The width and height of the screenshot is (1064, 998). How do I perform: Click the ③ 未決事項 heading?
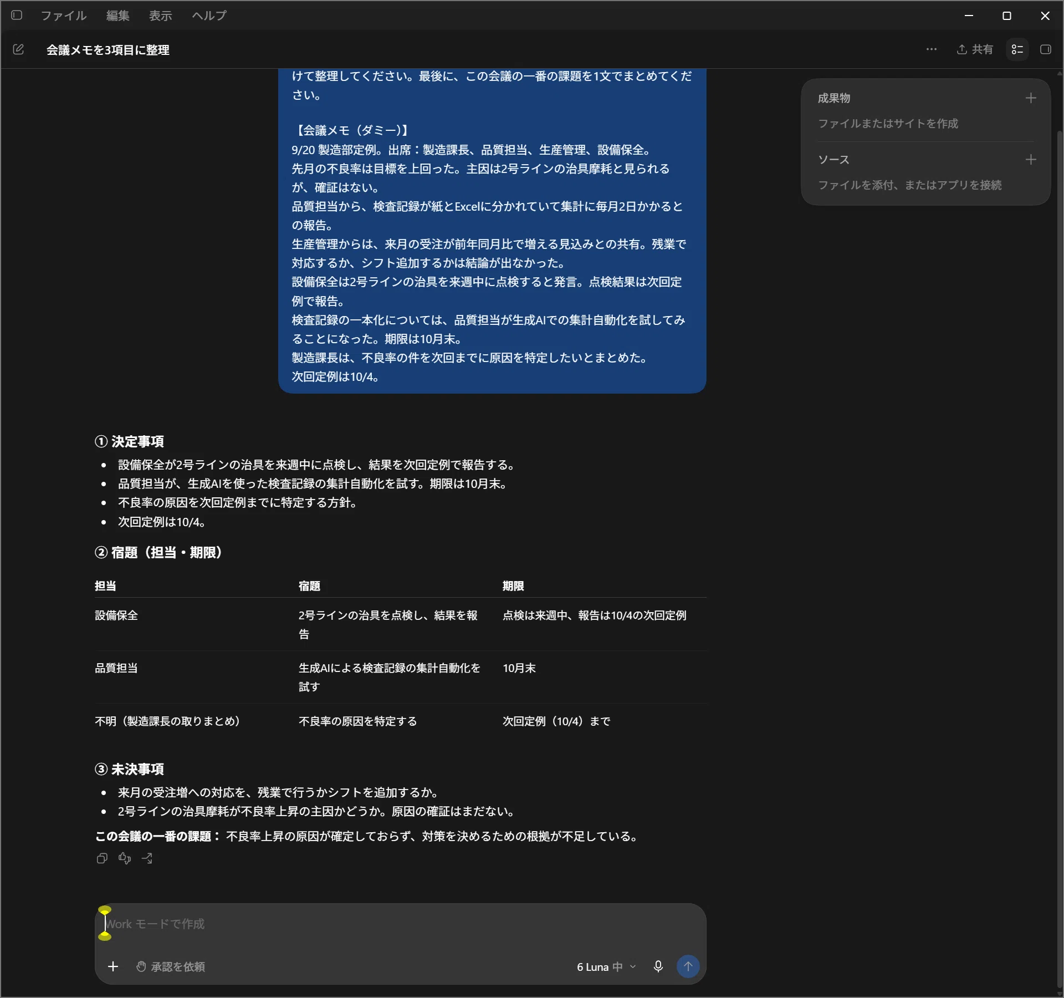tap(129, 769)
